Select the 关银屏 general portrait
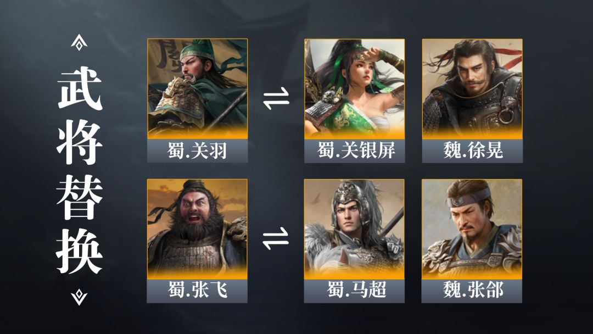The image size is (593, 334). coord(354,88)
